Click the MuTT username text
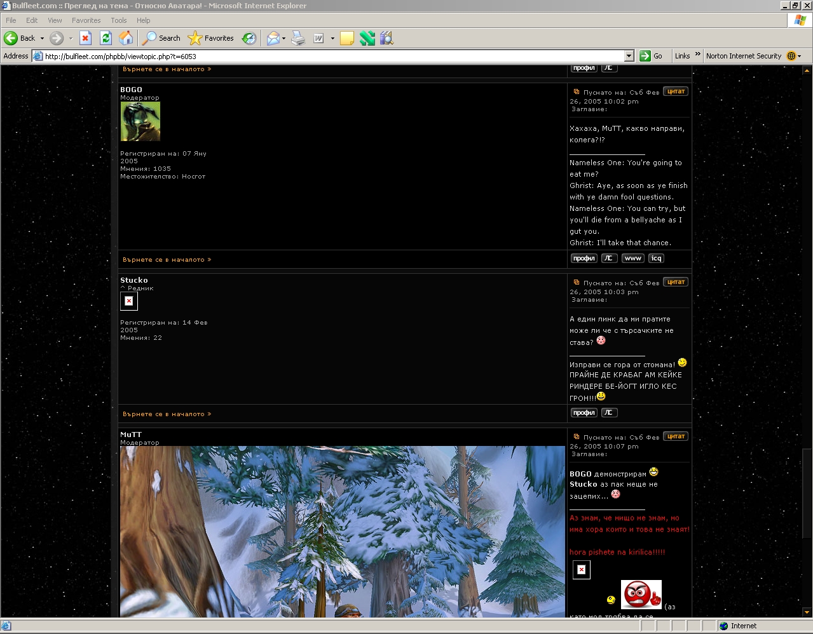 pos(131,435)
